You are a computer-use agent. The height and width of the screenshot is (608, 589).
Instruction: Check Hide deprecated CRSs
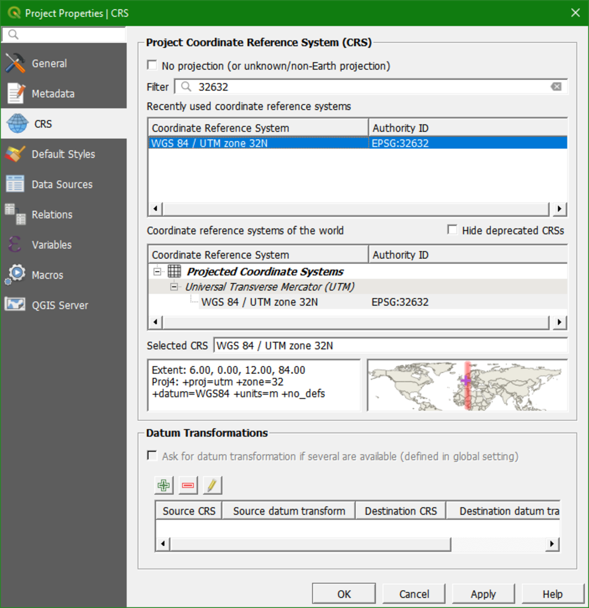(x=451, y=229)
